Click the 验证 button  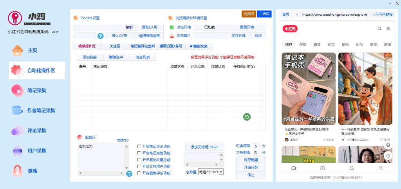258,36
